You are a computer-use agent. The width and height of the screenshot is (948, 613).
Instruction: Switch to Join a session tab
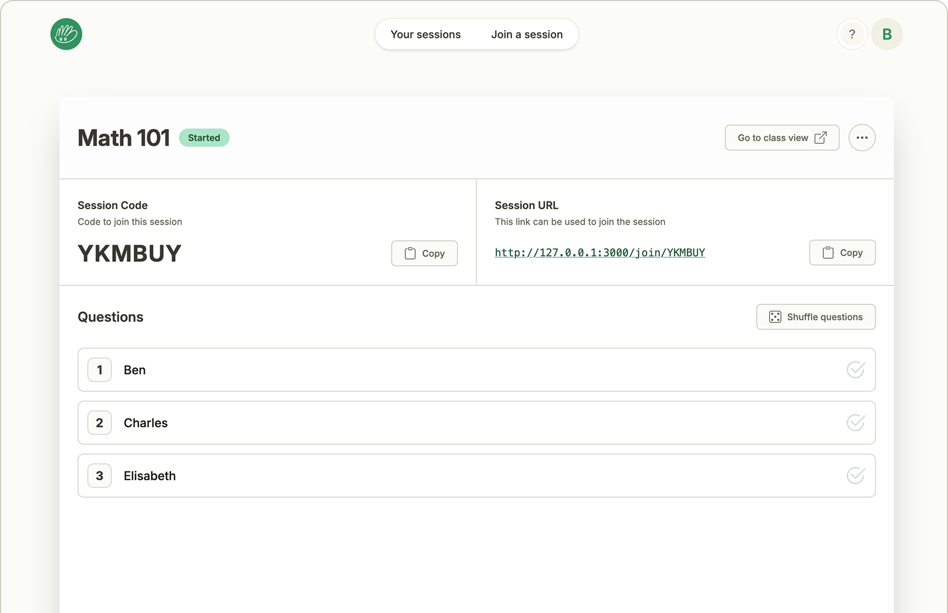pyautogui.click(x=527, y=34)
